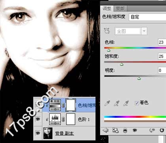Click the return to adjustment list arrow
The image size is (166, 143).
click(105, 130)
